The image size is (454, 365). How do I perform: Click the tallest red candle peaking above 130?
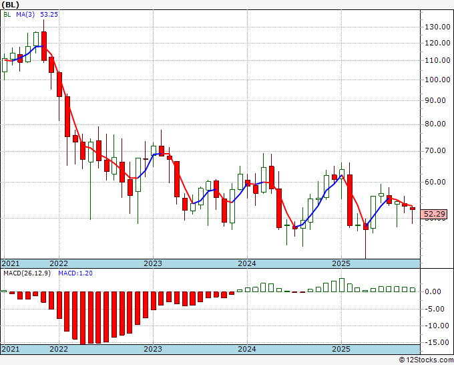[x=44, y=46]
